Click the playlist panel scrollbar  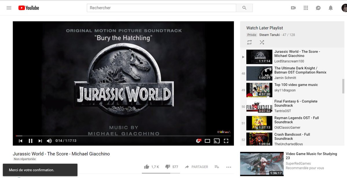343,86
